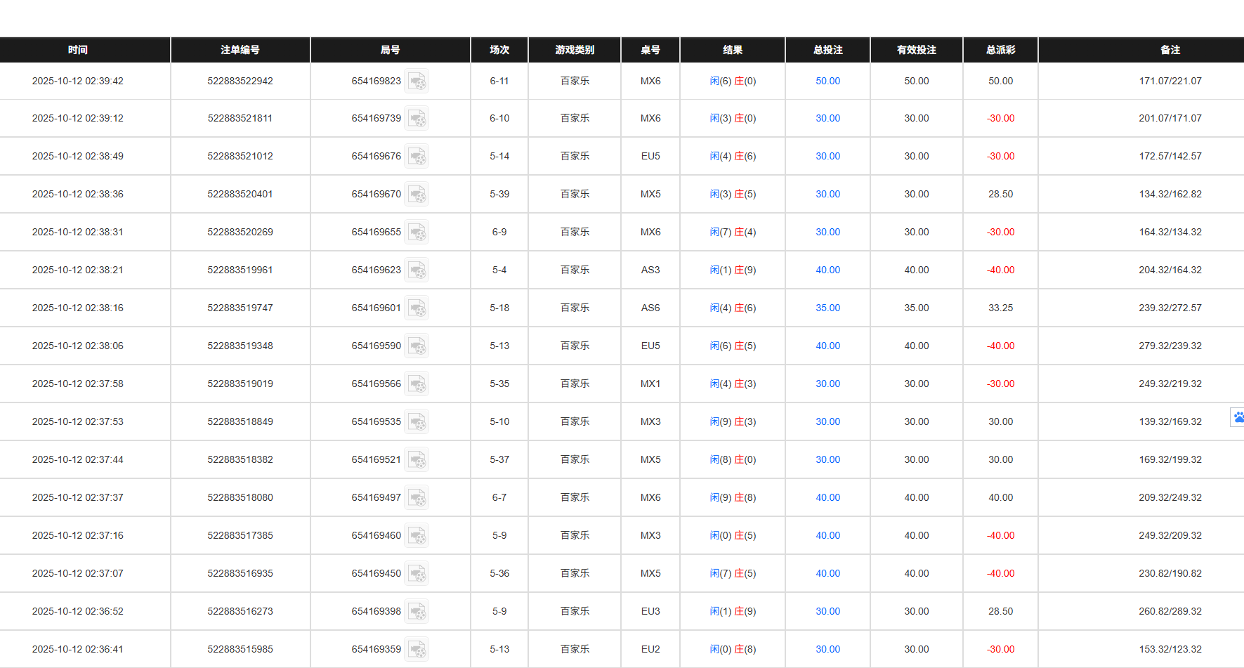The width and height of the screenshot is (1244, 668).
Task: Click the 30.00 bet link for order 522883521811
Action: (827, 118)
